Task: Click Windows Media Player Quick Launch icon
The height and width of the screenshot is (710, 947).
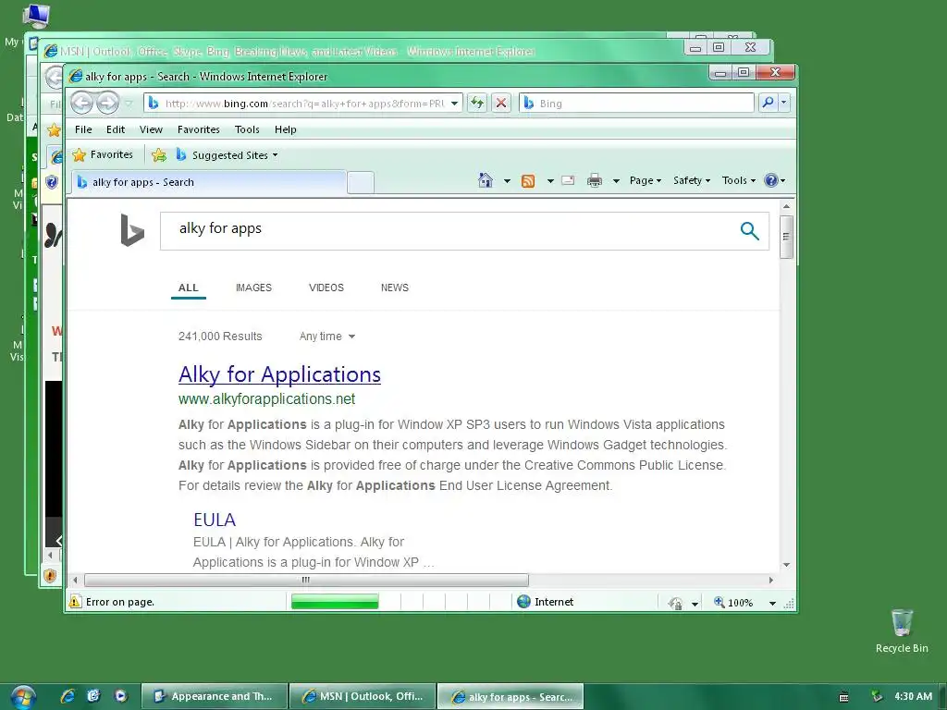Action: click(x=121, y=696)
